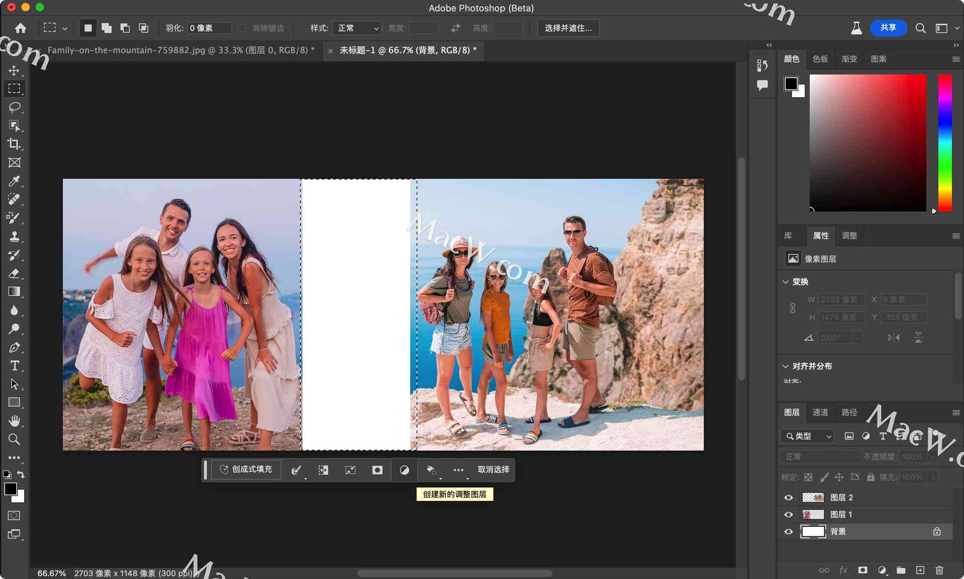Click the hue spectrum slider
Screen dimensions: 964x579
(x=945, y=143)
